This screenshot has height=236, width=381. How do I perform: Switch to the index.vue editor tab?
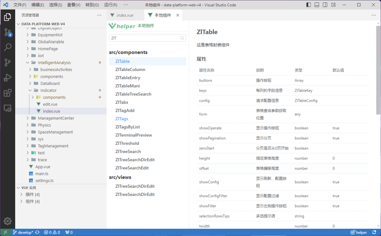[125, 15]
